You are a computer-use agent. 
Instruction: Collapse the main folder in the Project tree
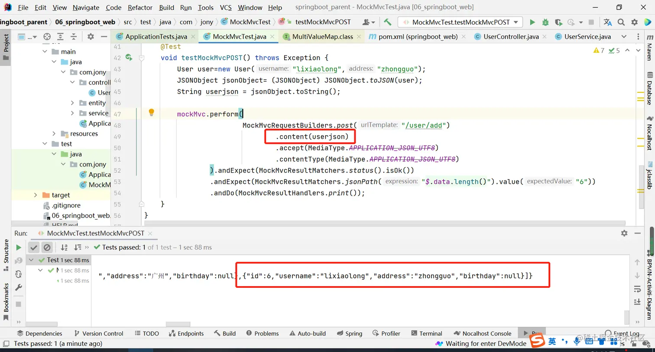tap(45, 52)
